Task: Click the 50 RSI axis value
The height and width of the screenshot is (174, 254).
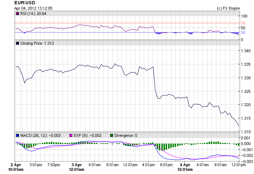Action: [x=243, y=28]
